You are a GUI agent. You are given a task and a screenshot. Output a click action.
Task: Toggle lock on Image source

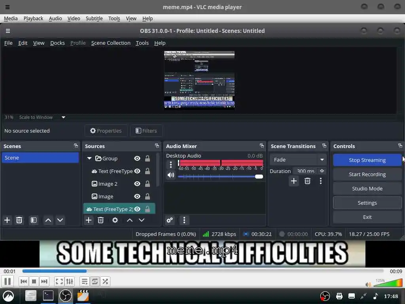pyautogui.click(x=148, y=196)
